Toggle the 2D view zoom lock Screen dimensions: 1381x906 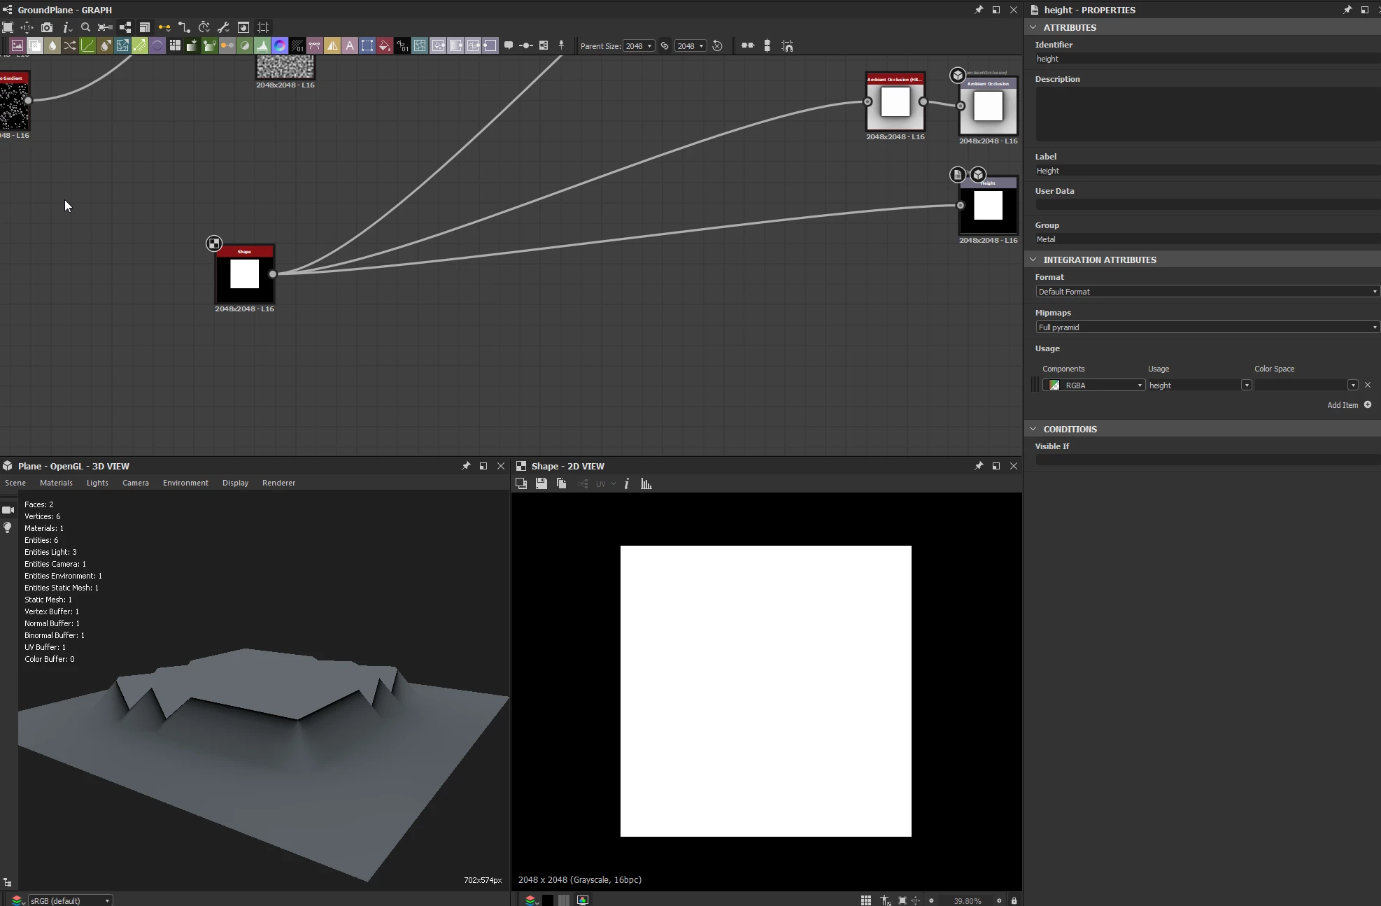1014,900
